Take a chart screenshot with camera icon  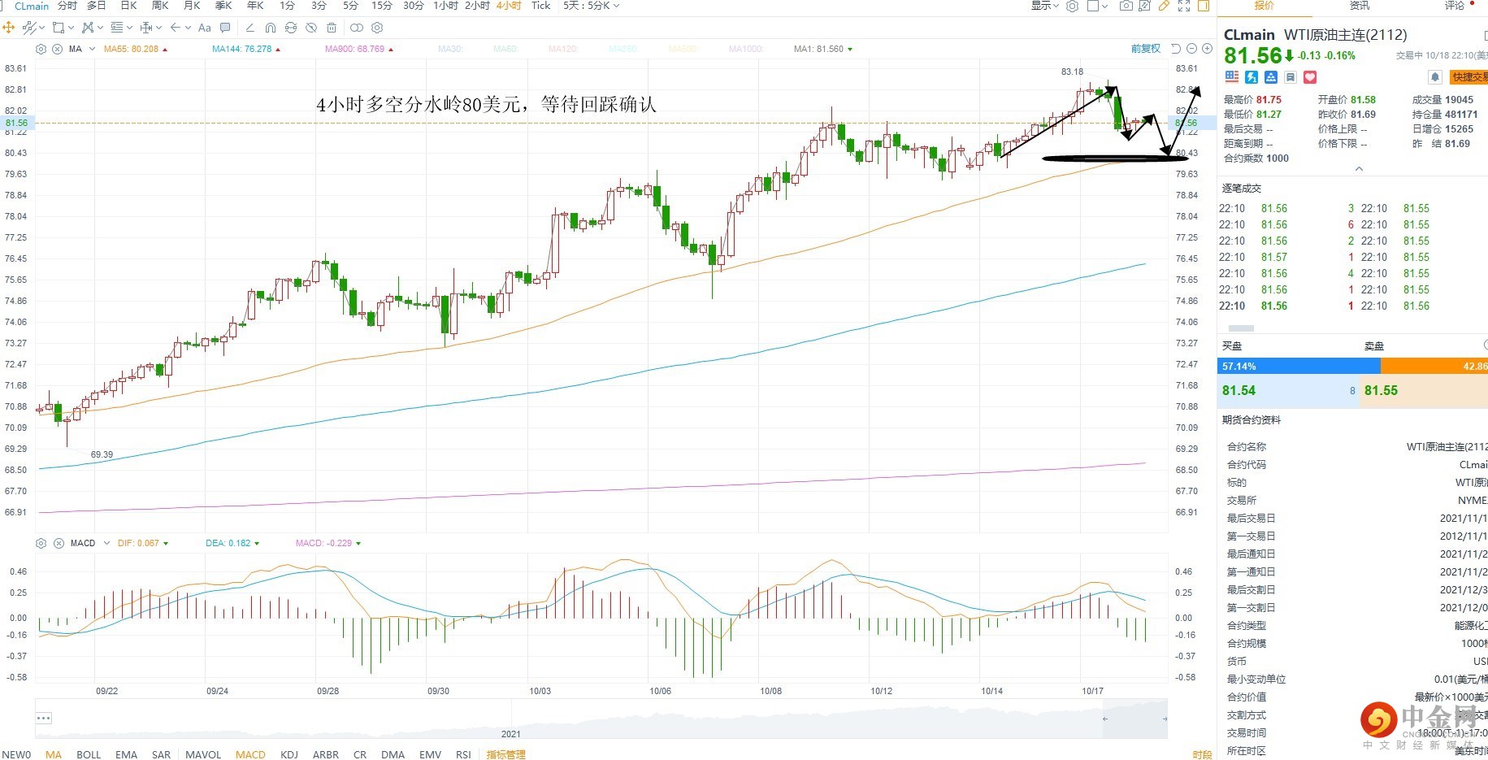click(1126, 6)
